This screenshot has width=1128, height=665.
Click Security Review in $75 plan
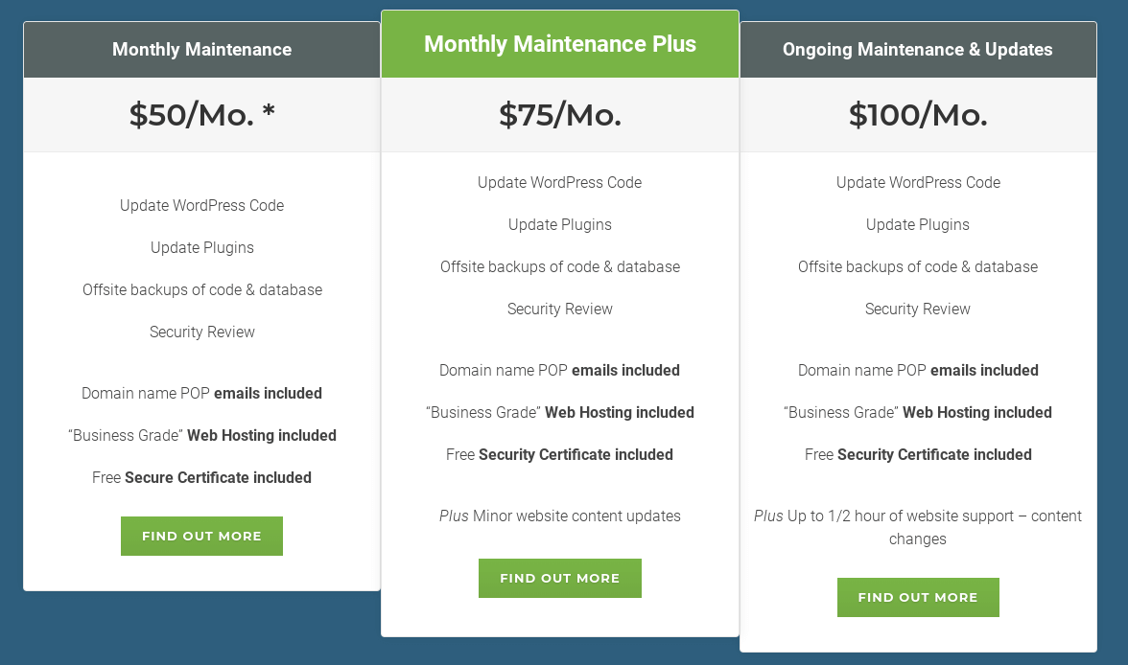[560, 309]
